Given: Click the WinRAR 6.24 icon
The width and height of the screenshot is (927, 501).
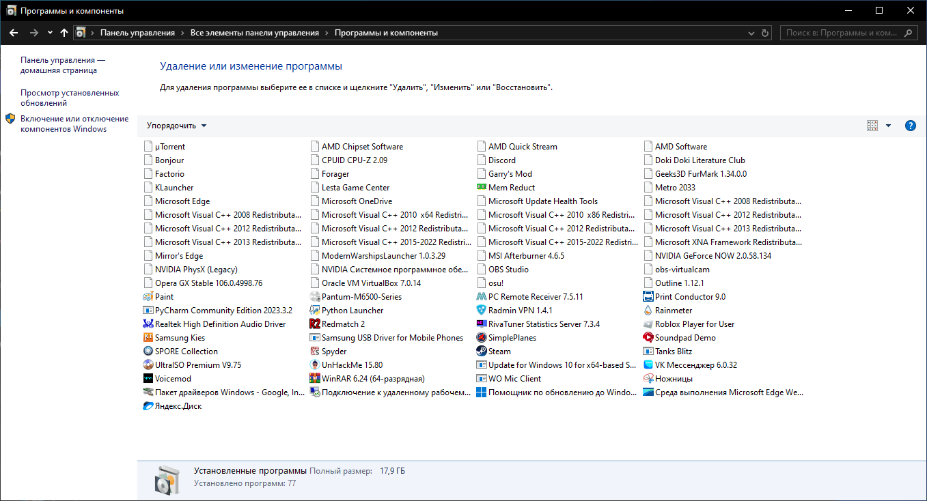Looking at the screenshot, I should [x=315, y=379].
